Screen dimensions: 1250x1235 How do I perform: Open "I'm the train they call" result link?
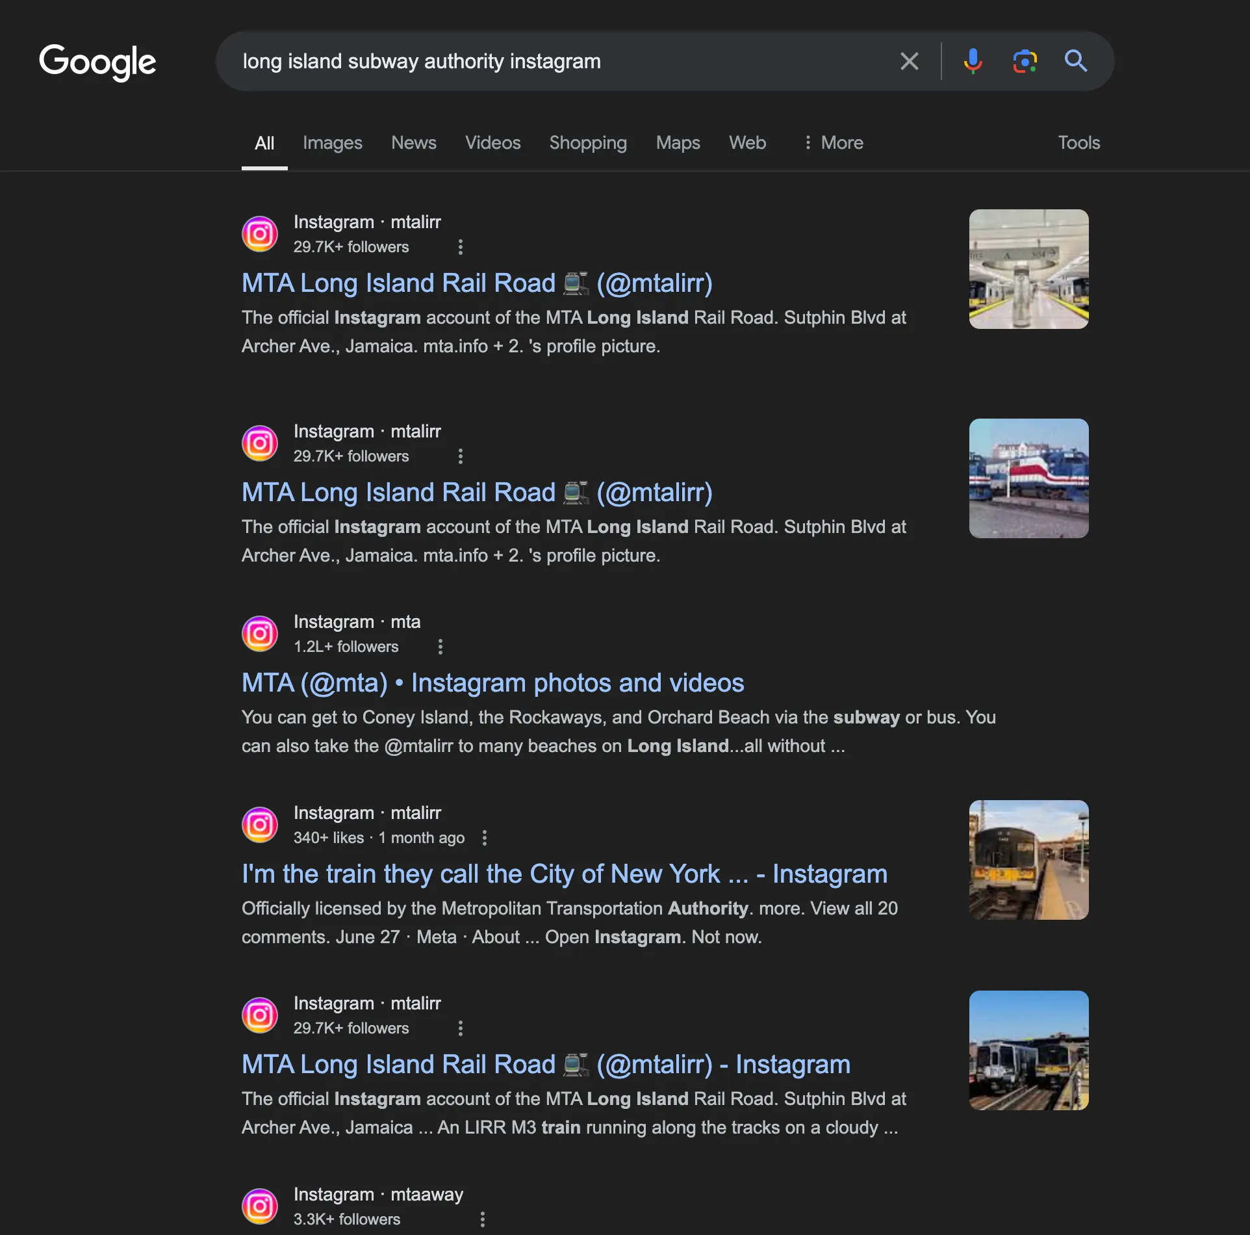click(564, 874)
